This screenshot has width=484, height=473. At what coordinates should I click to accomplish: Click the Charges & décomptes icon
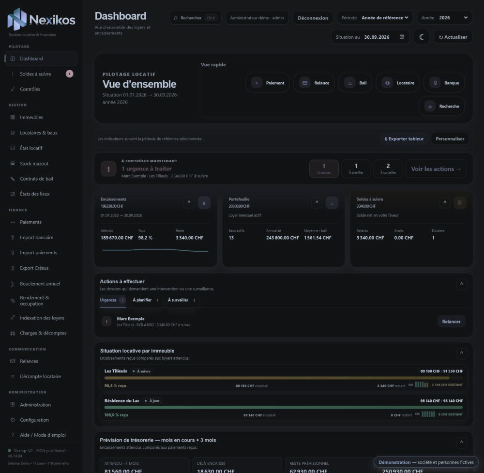point(13,333)
